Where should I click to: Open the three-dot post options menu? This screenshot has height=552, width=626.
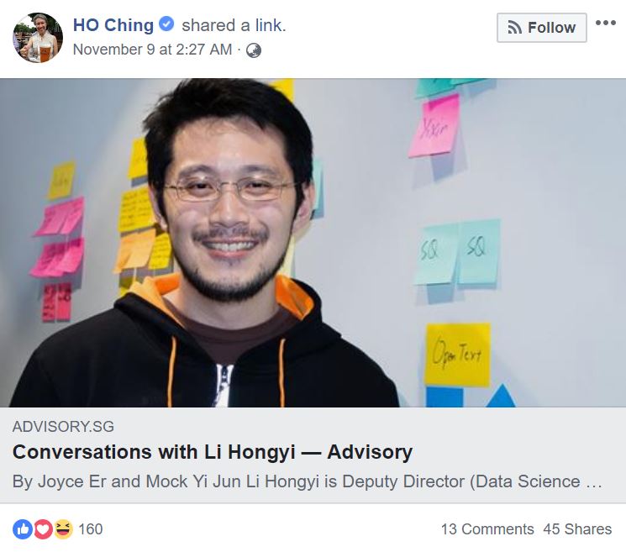605,23
